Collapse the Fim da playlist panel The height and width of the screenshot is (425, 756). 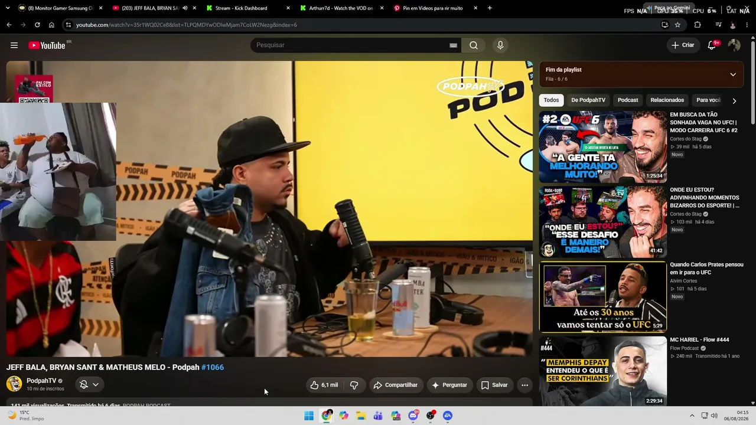coord(733,74)
